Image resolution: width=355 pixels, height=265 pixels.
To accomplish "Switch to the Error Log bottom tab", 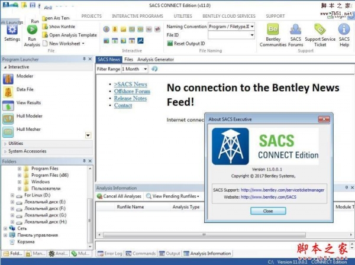I will click(x=110, y=253).
